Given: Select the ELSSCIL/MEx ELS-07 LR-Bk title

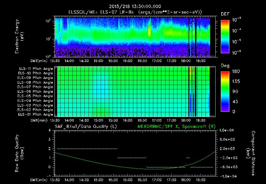Looking at the screenshot, I should [x=101, y=12].
